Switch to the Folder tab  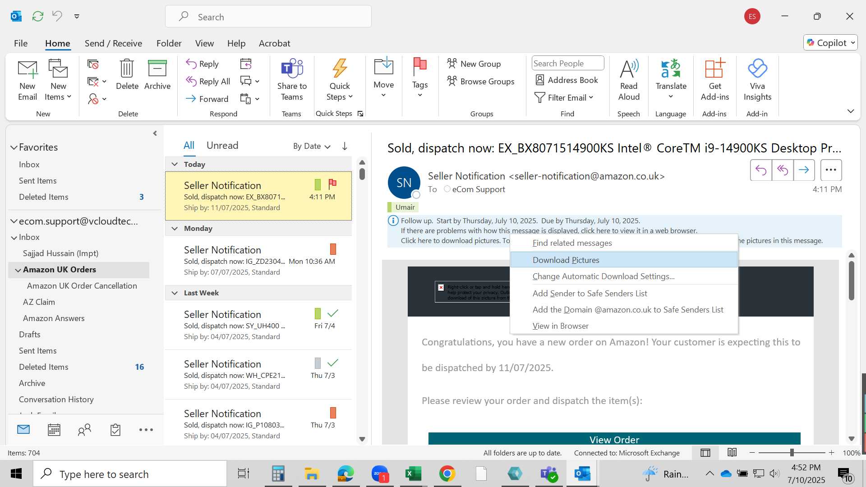[169, 43]
